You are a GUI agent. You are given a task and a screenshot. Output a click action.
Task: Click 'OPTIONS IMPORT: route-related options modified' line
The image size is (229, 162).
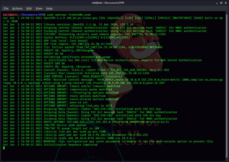pos(61,99)
